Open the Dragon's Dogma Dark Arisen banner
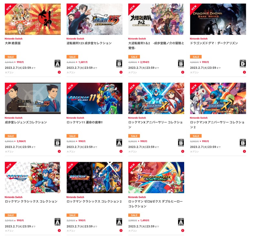 (218, 19)
